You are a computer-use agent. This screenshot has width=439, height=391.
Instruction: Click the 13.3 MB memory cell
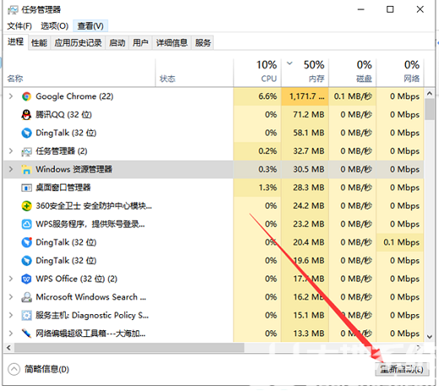point(305,334)
